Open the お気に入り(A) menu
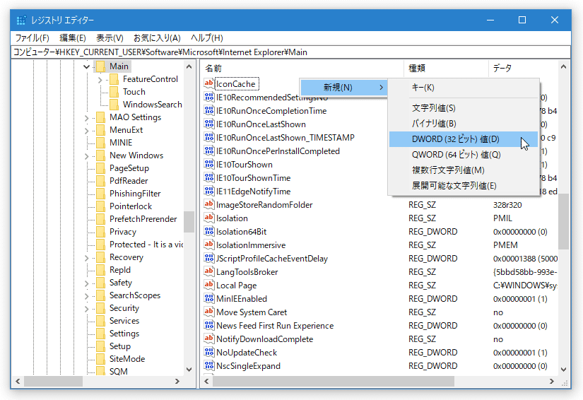583x400 pixels. (x=157, y=38)
